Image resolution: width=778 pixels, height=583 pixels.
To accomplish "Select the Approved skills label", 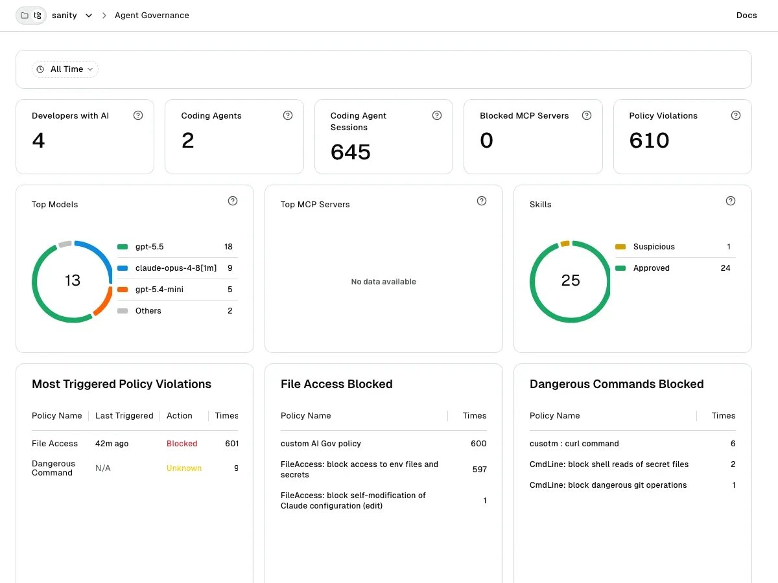I will coord(652,268).
